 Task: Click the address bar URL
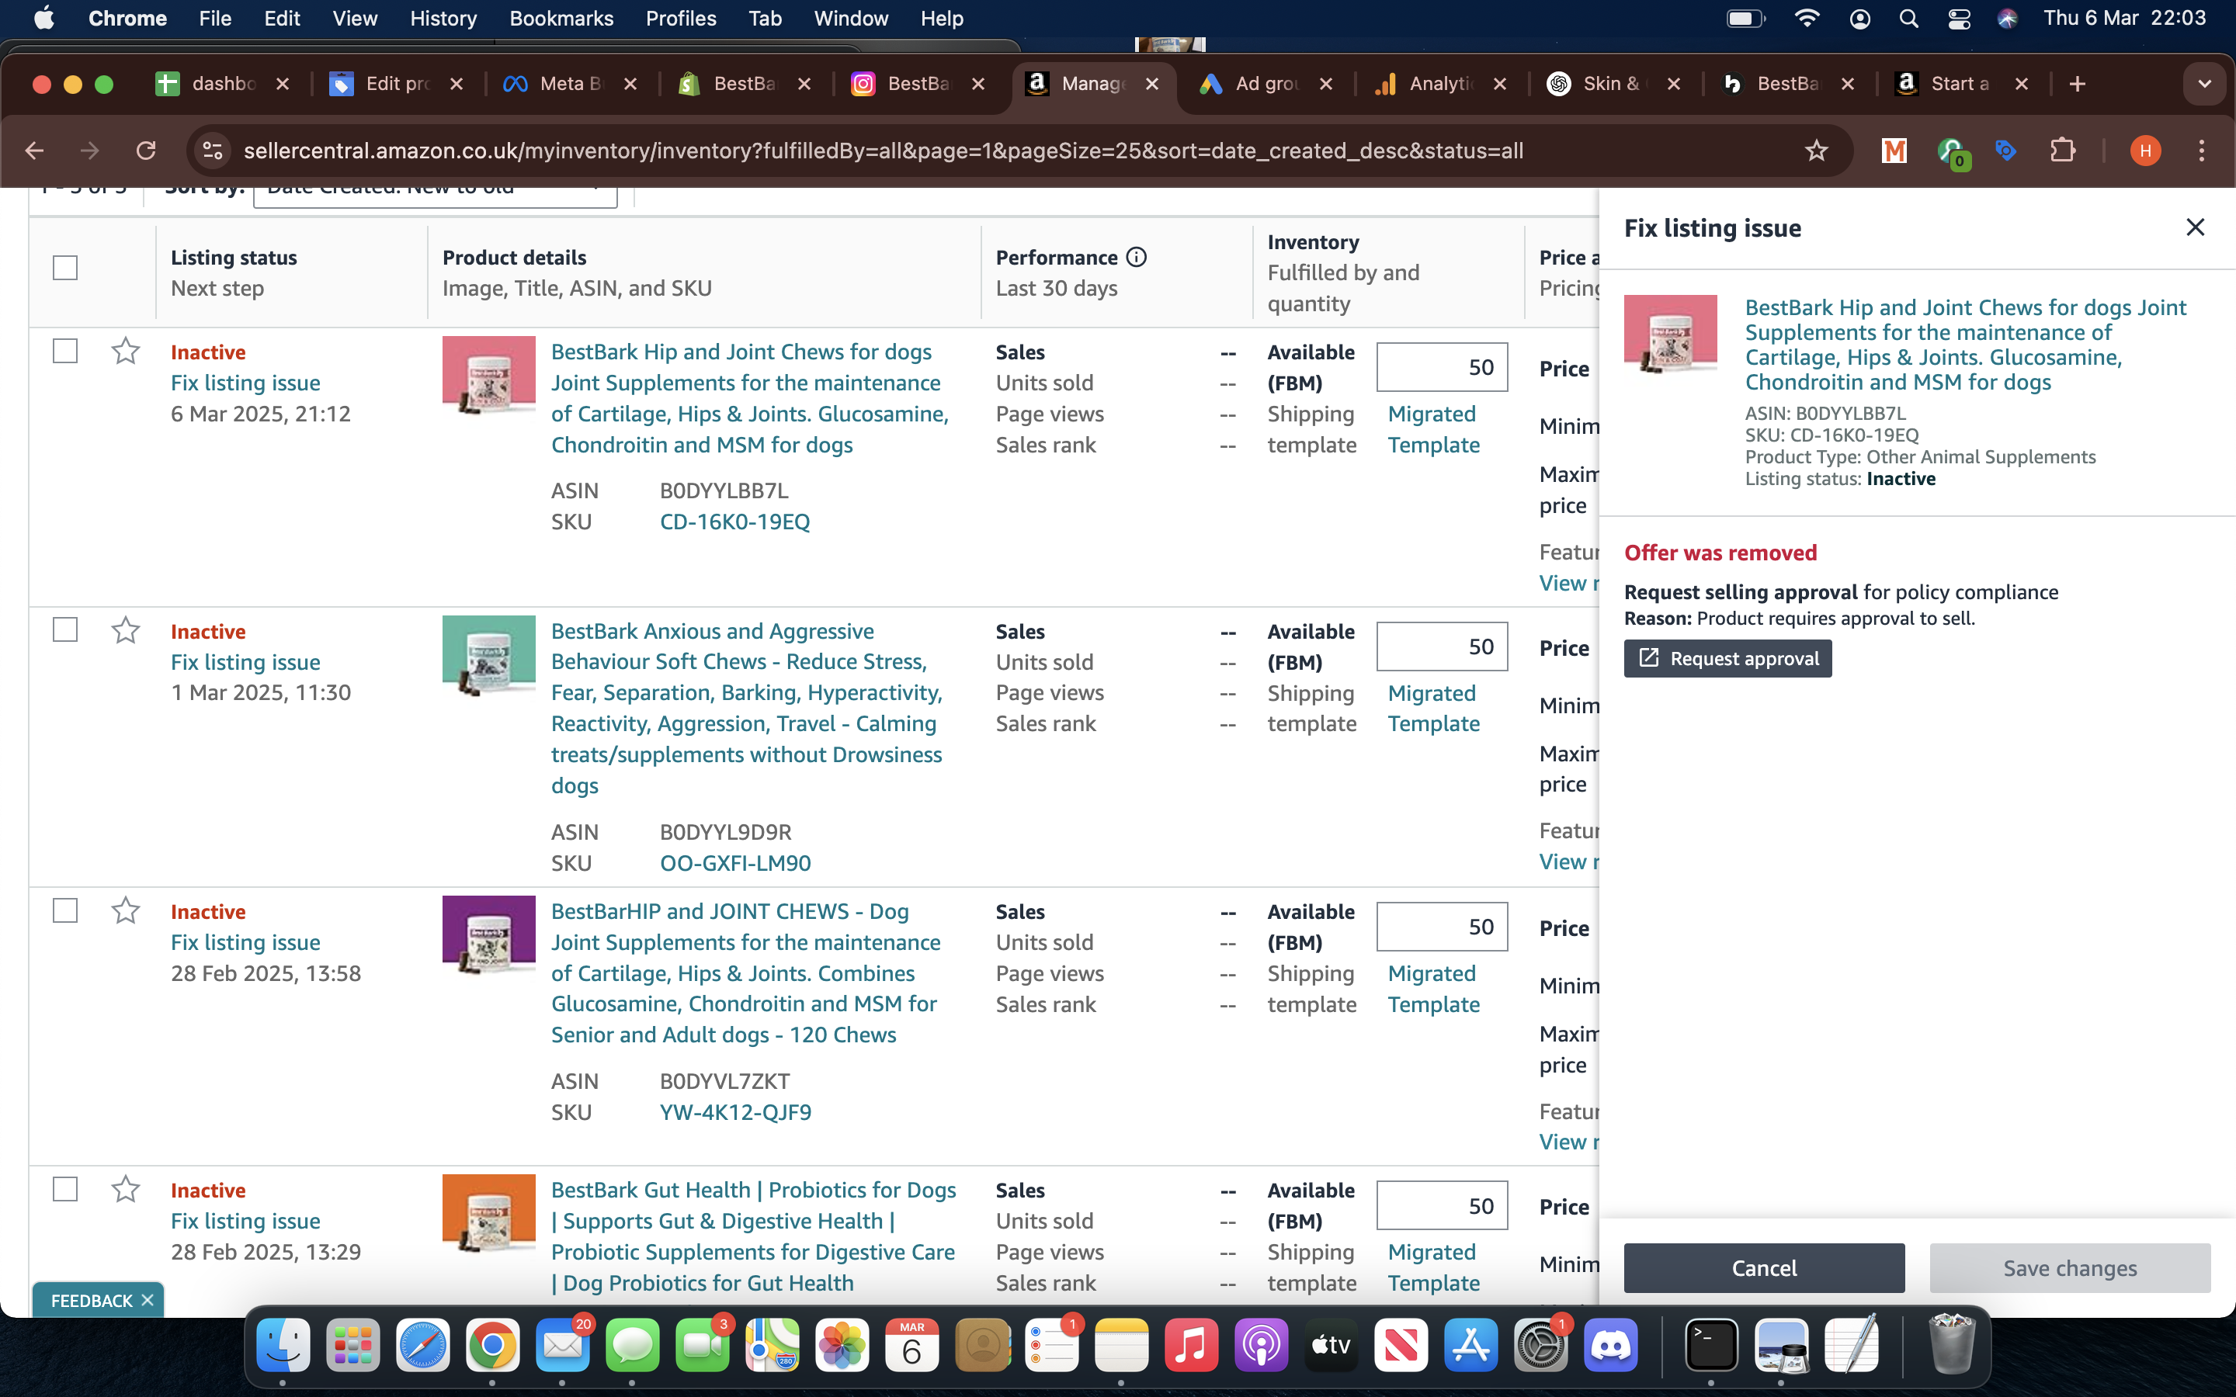tap(884, 151)
